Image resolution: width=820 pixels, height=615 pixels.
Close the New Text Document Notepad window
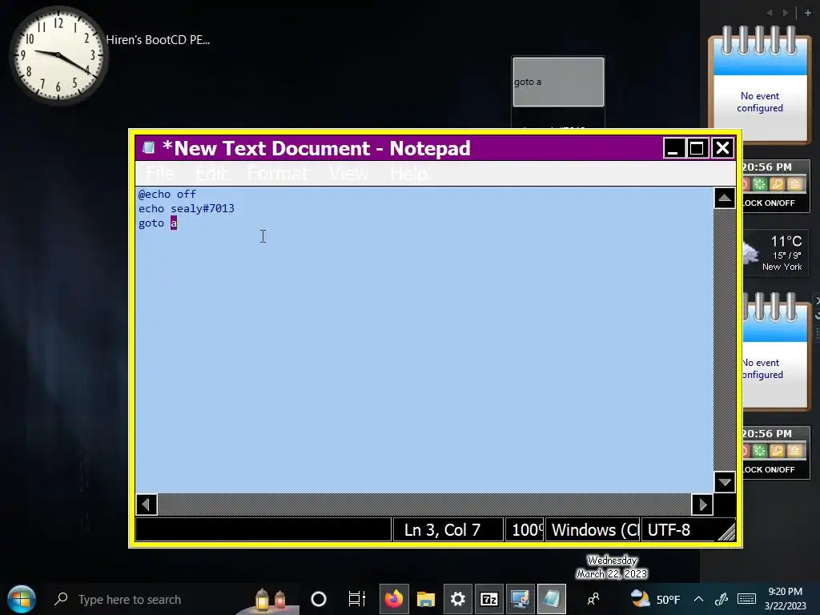pos(722,148)
